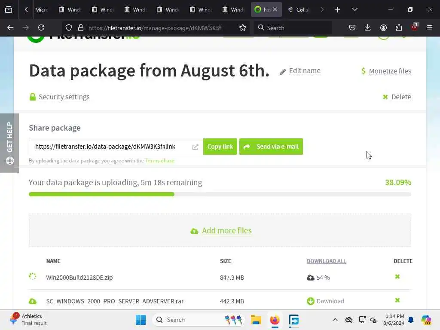Show site security padlock info

80,27
